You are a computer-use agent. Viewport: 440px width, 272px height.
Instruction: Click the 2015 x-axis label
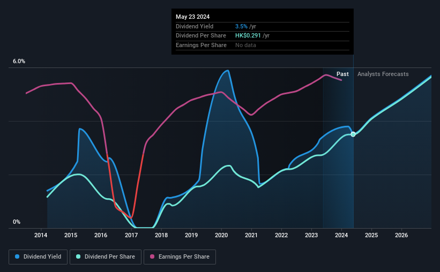tap(71, 235)
